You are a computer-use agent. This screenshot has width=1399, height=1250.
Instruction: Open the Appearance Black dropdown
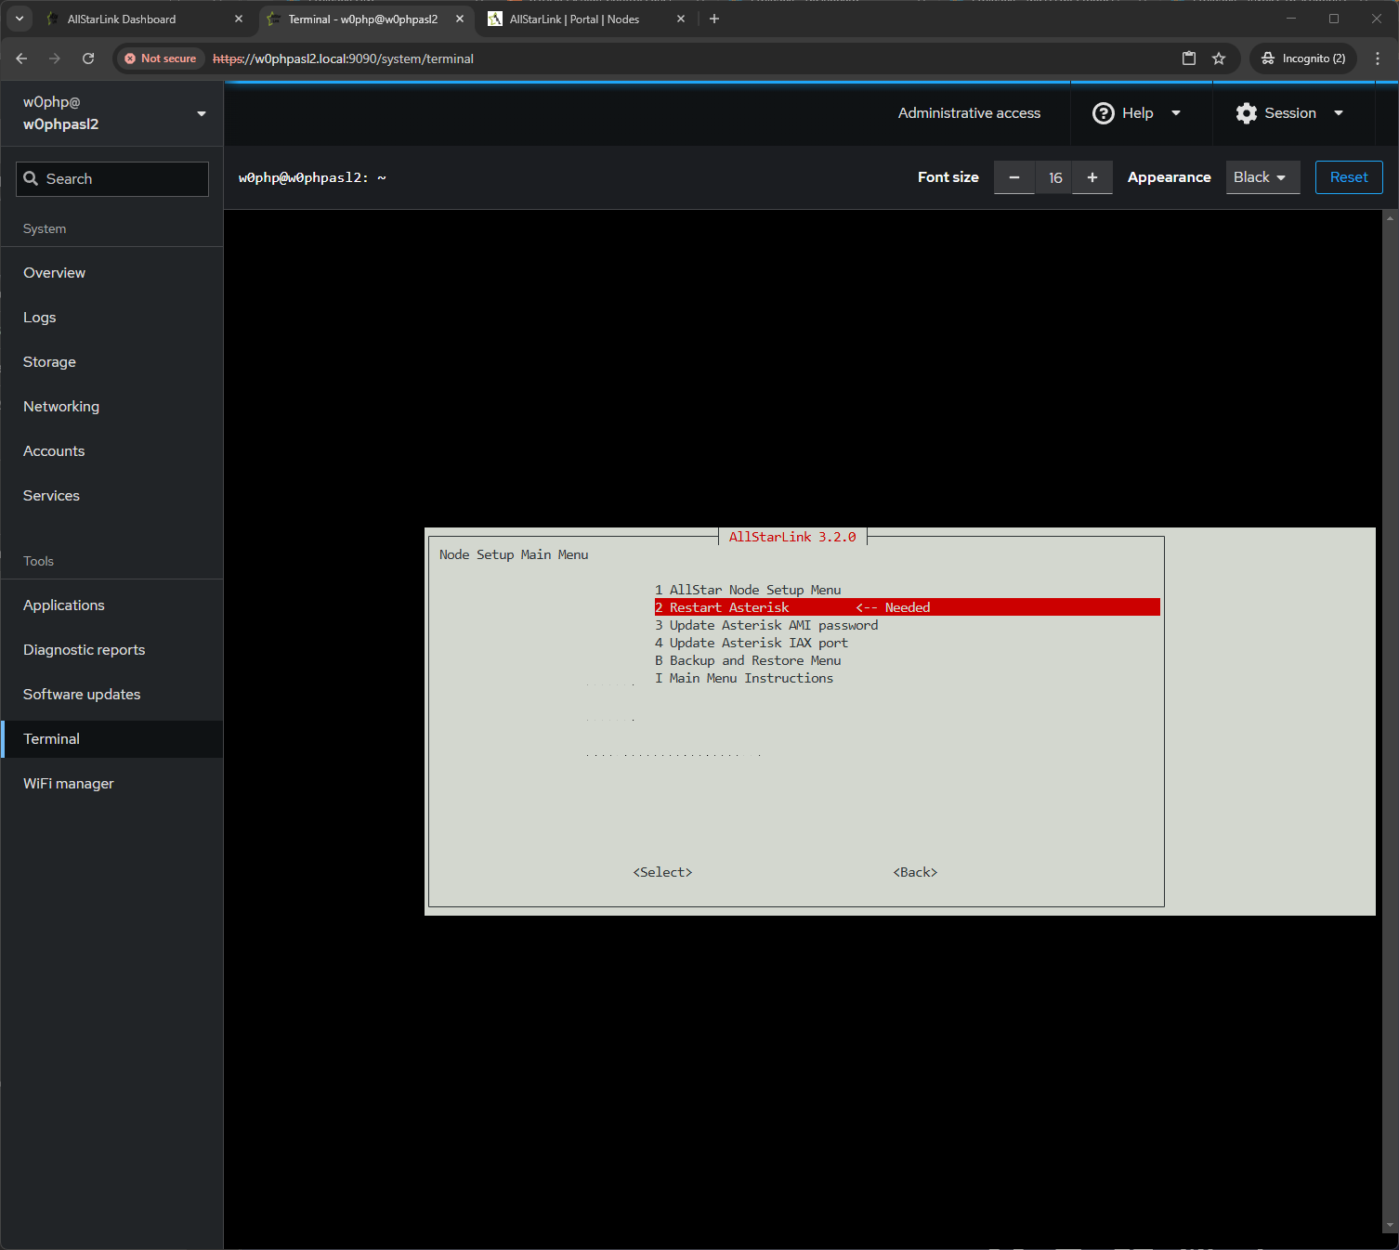coord(1262,177)
